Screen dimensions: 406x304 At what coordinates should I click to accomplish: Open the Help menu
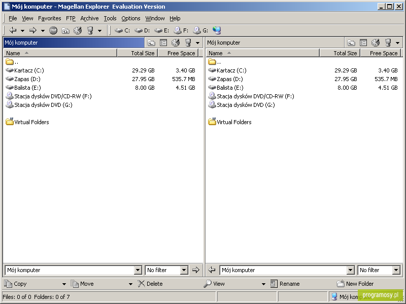point(175,18)
